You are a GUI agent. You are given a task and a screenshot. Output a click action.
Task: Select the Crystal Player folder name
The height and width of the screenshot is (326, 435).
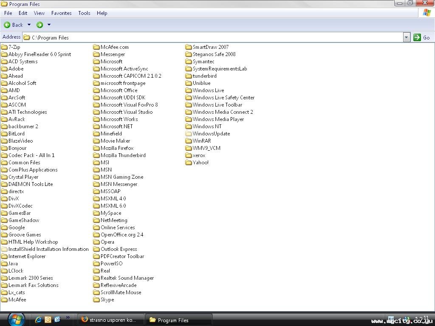[x=23, y=177]
